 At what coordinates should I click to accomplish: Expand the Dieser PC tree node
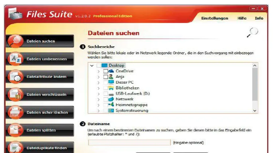click(x=99, y=82)
